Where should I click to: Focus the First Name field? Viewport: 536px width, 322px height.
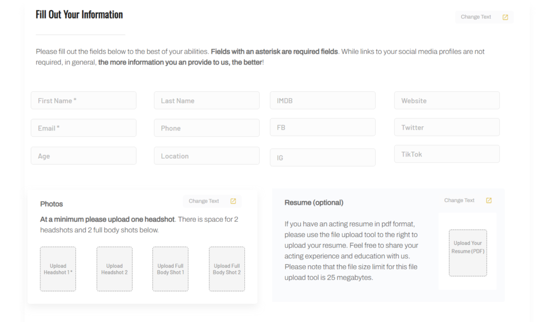coord(84,101)
